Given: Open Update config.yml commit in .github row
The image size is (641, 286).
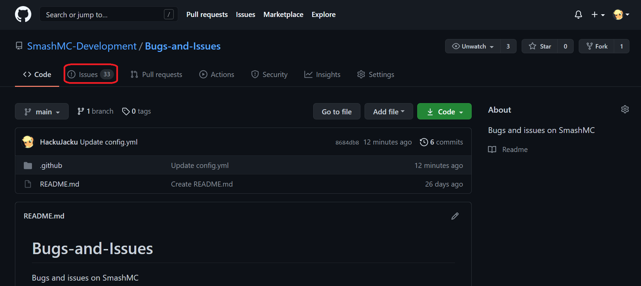Looking at the screenshot, I should [x=200, y=166].
